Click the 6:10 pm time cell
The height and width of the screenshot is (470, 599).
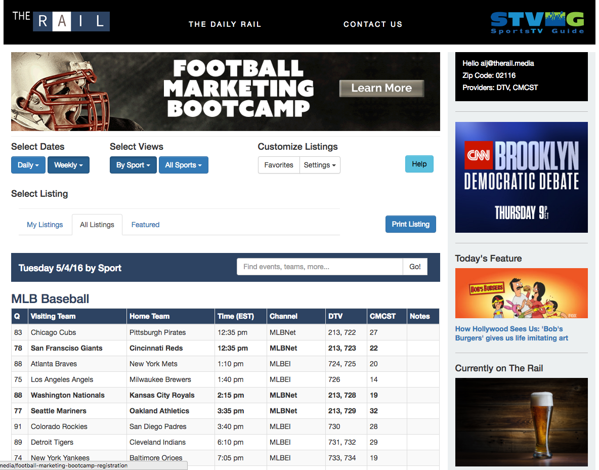tap(241, 442)
